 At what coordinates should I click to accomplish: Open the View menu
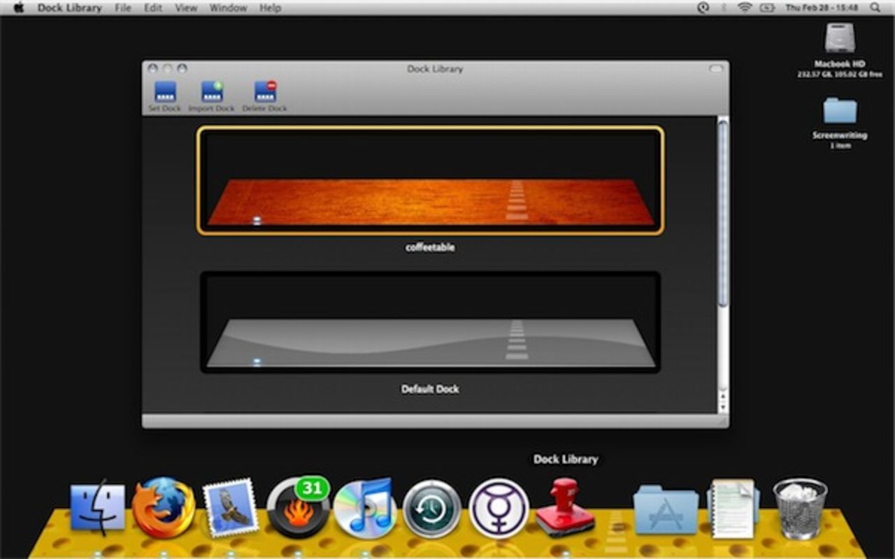[185, 8]
